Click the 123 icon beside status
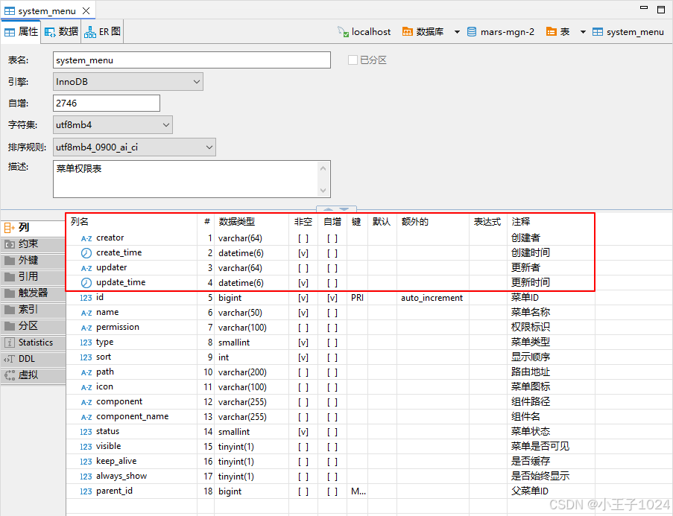 coord(86,432)
